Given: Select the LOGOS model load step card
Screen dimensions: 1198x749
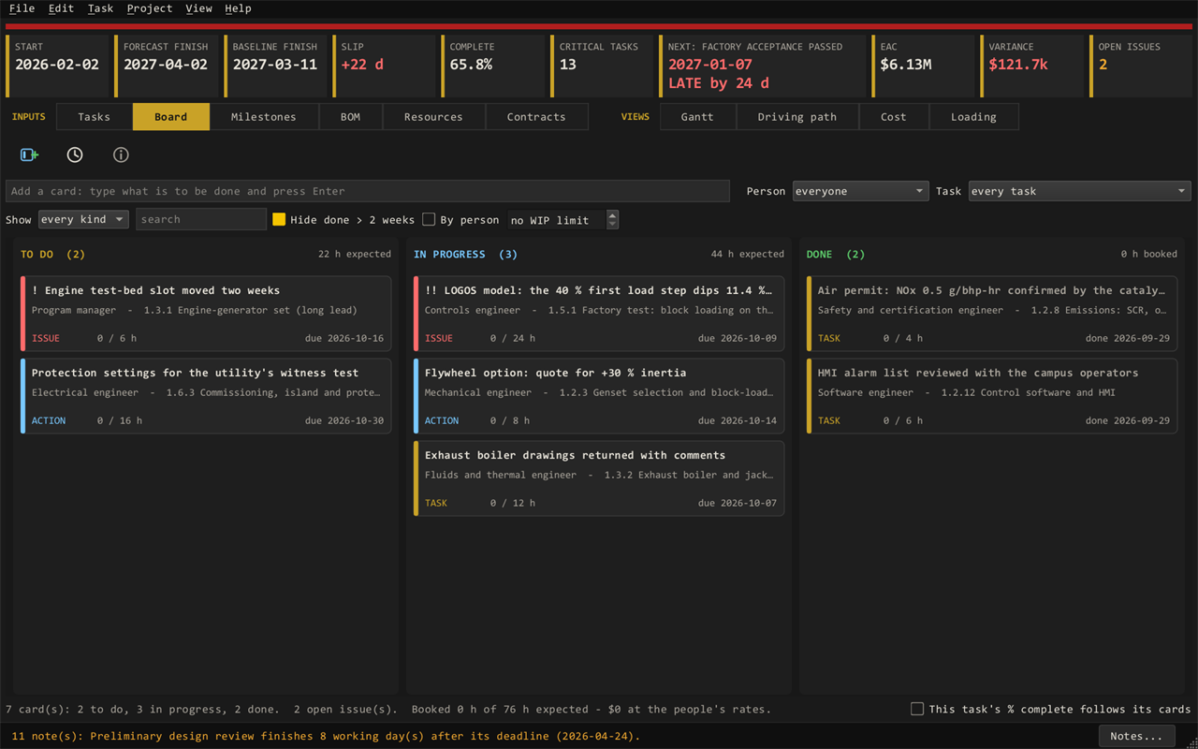Looking at the screenshot, I should coord(599,314).
